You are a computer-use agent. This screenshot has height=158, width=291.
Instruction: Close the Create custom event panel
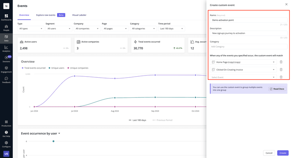click(286, 4)
